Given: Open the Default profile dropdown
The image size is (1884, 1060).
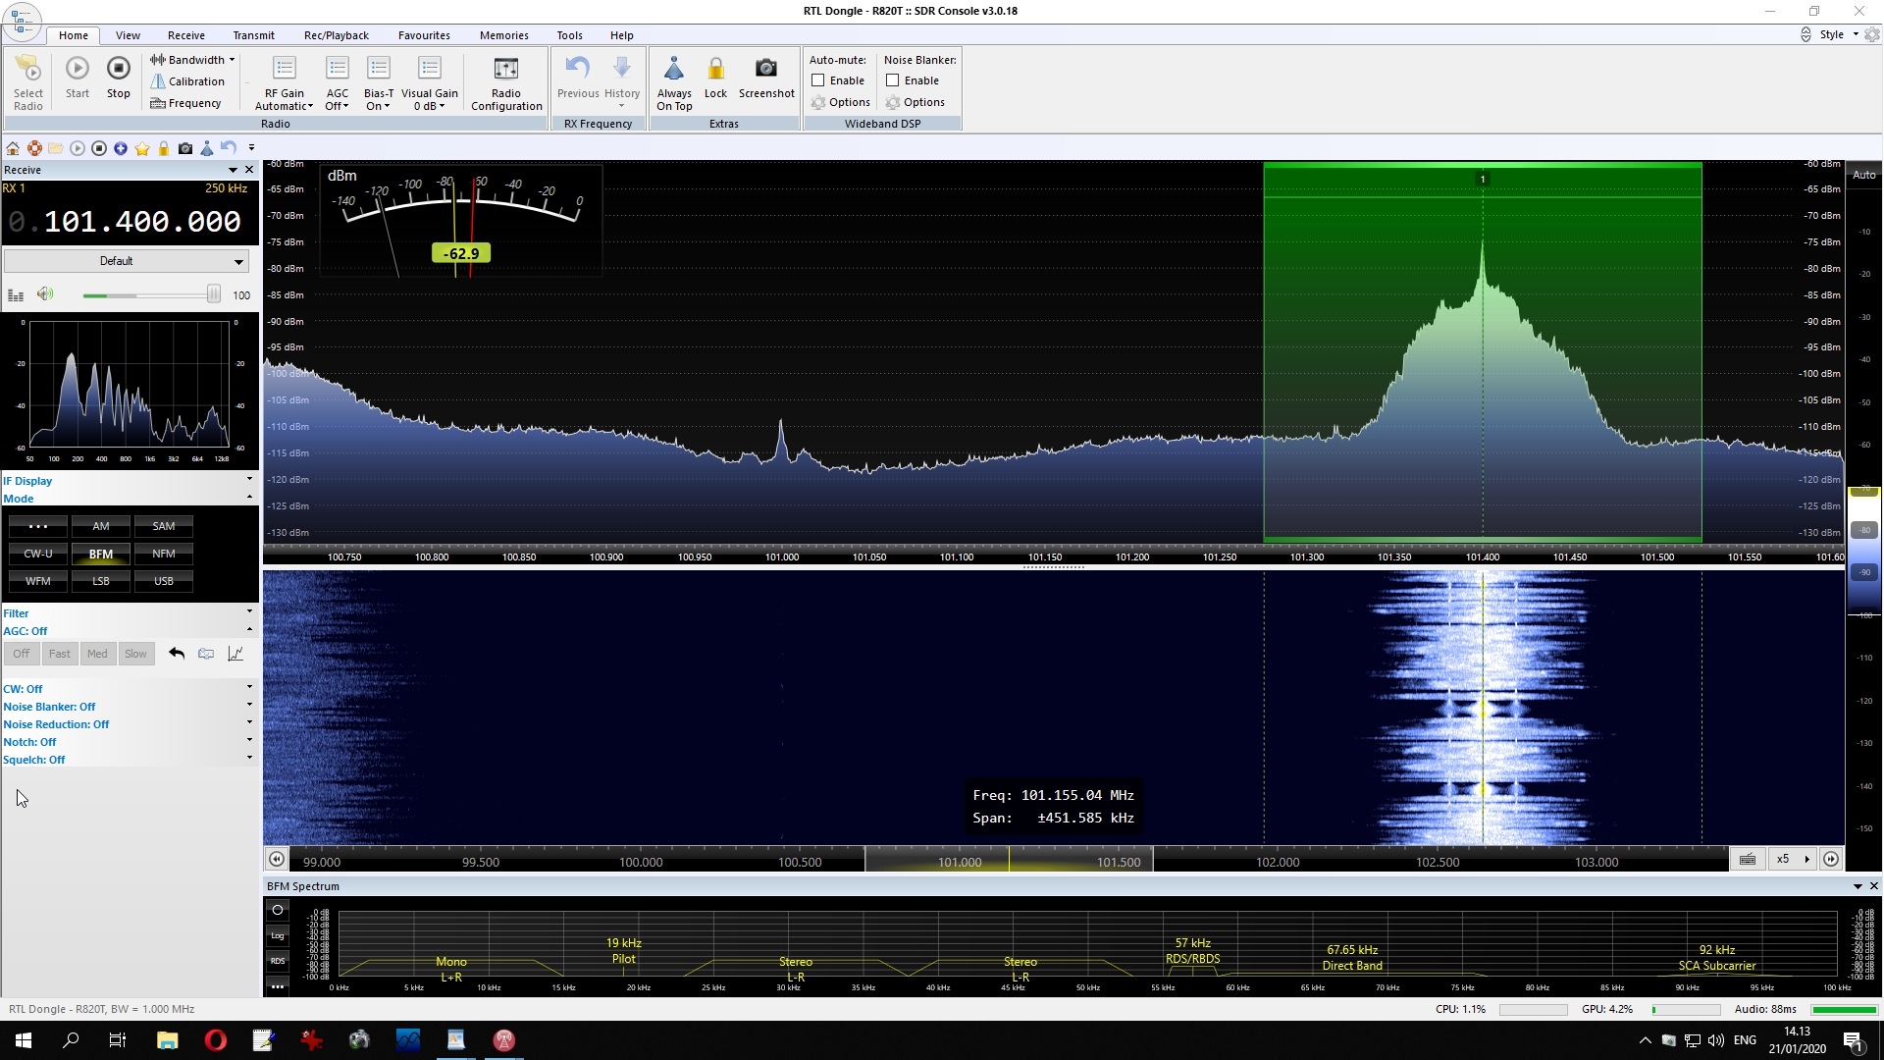Looking at the screenshot, I should [x=126, y=261].
